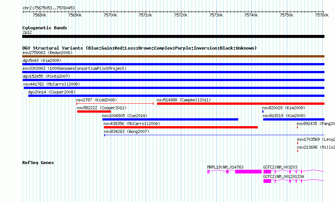Screen dimensions: 335x202
Task: Click the 75700k ruler tick label
Action: click(110, 15)
